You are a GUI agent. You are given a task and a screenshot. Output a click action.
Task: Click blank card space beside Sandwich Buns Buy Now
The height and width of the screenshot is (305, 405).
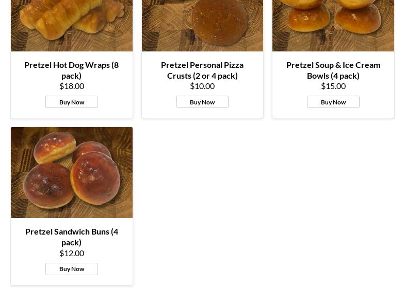(115, 270)
